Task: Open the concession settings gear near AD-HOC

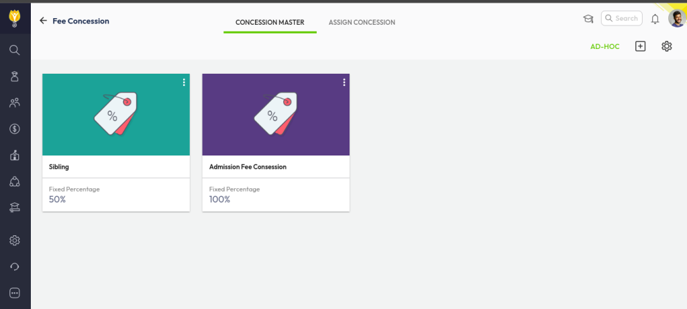Action: pos(666,46)
